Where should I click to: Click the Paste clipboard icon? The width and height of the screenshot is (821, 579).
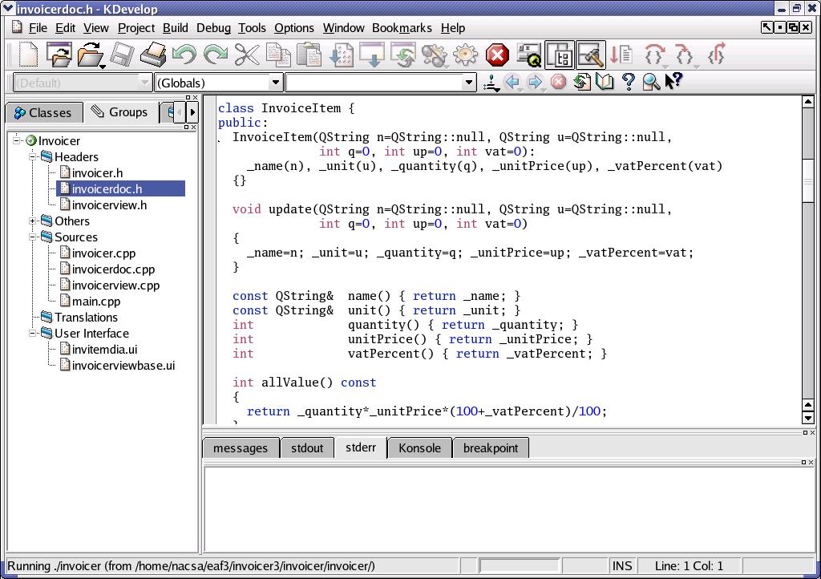pyautogui.click(x=309, y=55)
